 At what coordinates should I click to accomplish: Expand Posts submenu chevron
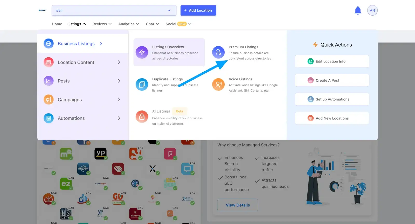119,81
